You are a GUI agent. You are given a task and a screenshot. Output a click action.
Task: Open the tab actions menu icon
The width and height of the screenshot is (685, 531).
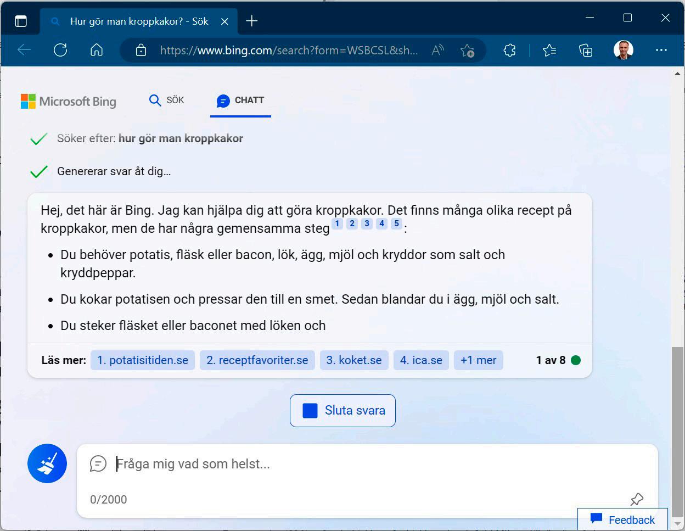[21, 21]
